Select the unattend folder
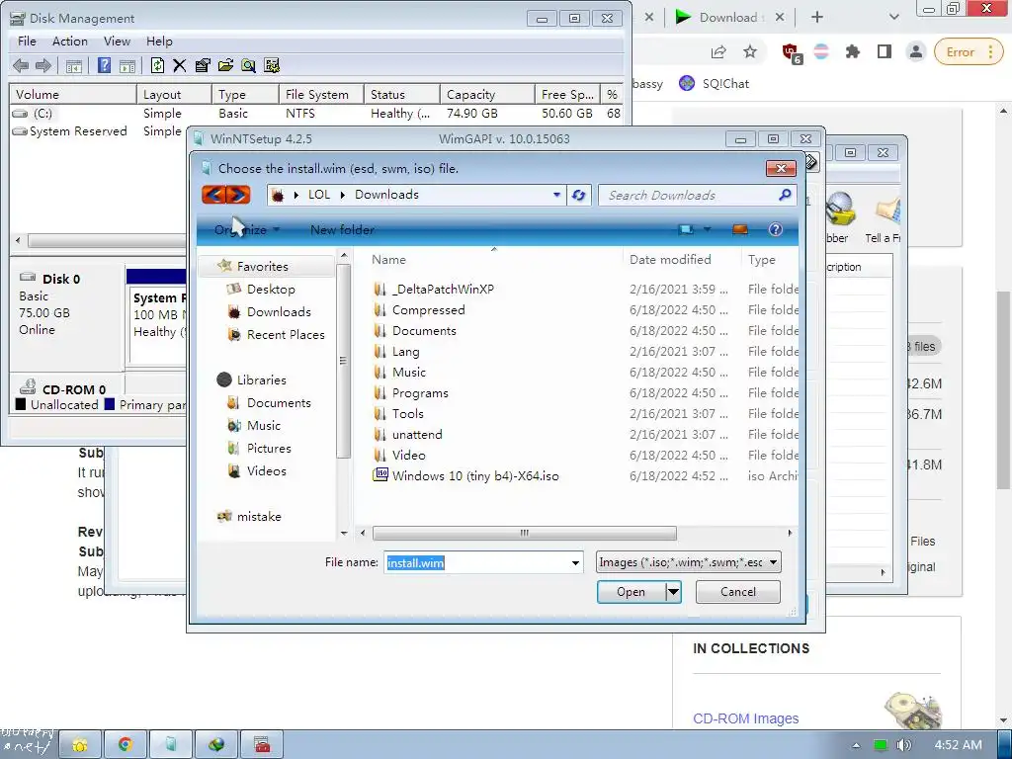Screen dimensions: 1012x759 [x=417, y=435]
